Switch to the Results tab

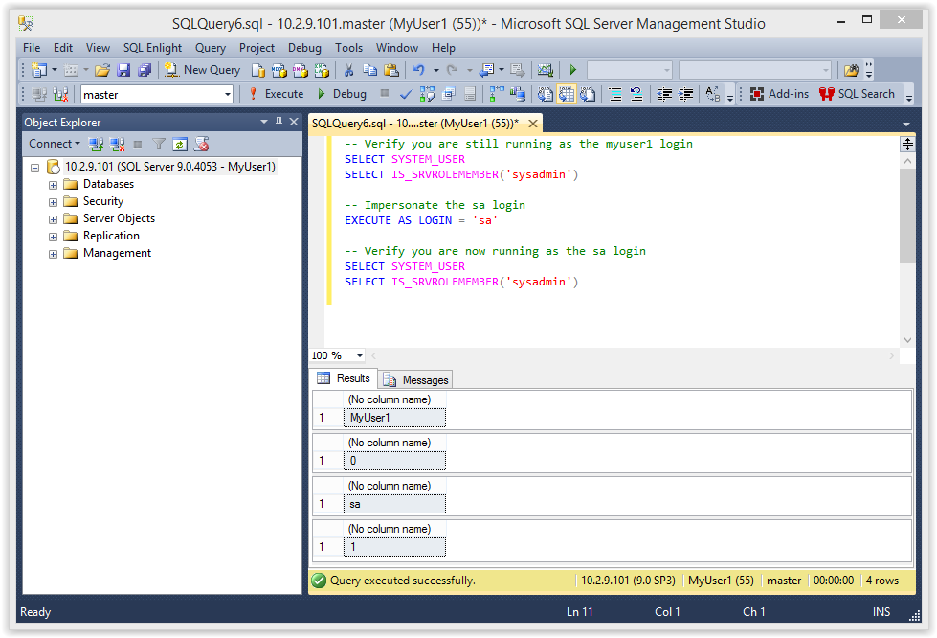[345, 378]
